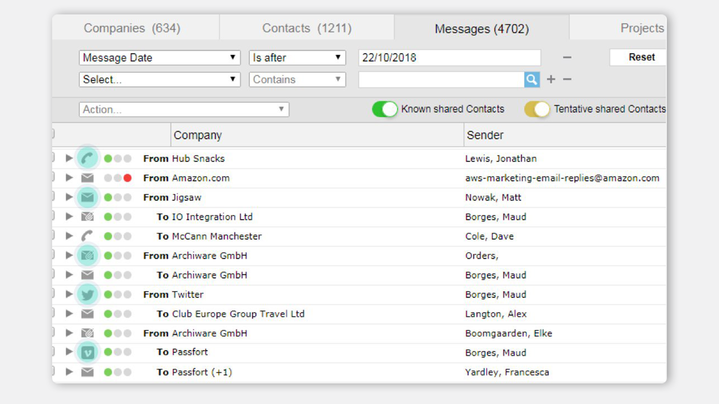Screen dimensions: 719x404
Task: Open the Companies tab
Action: tap(132, 28)
